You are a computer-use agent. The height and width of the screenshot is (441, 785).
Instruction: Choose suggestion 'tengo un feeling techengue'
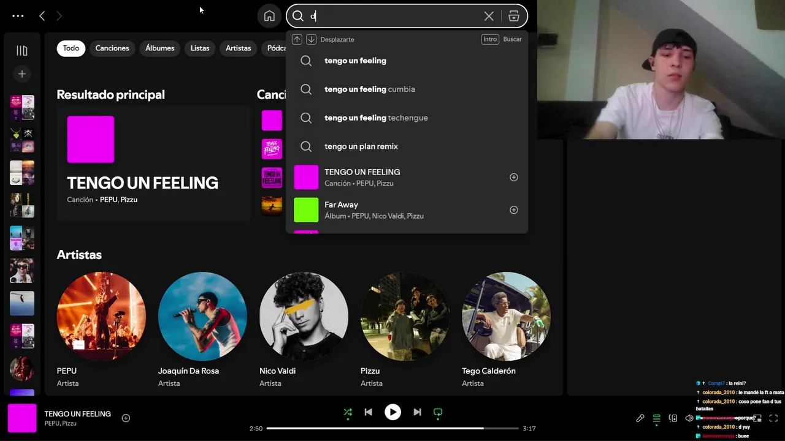[407, 118]
